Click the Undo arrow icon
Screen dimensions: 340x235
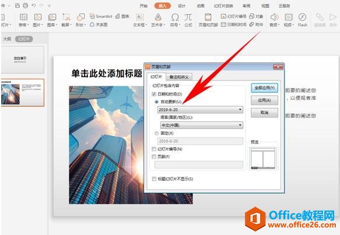[34, 6]
